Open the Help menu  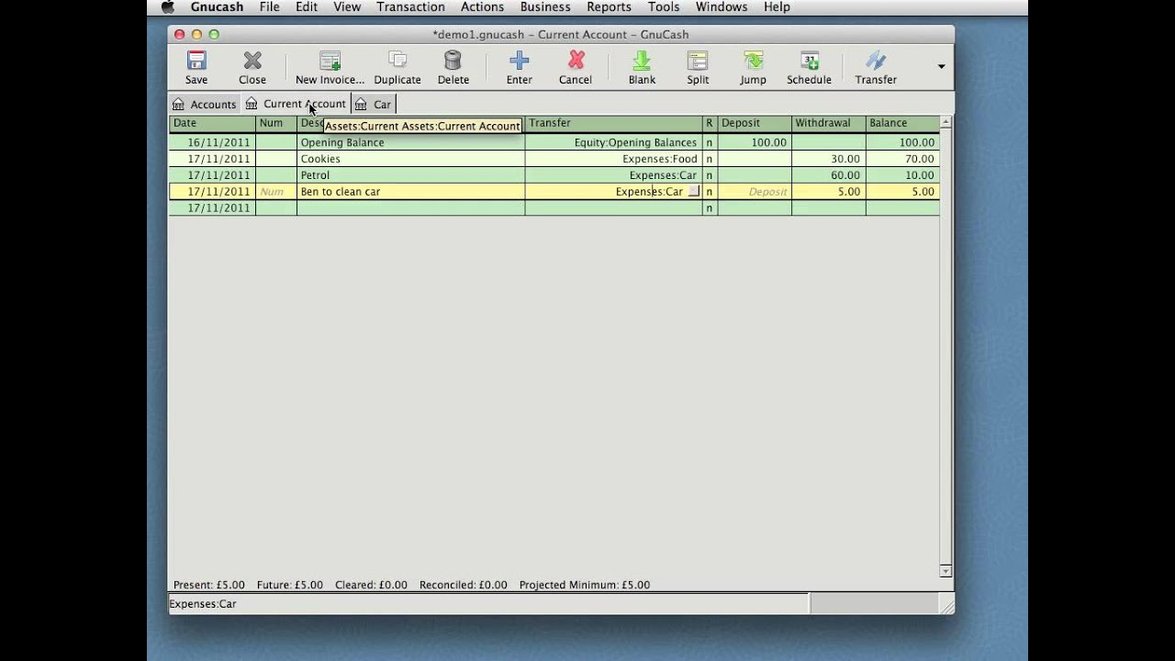click(777, 7)
